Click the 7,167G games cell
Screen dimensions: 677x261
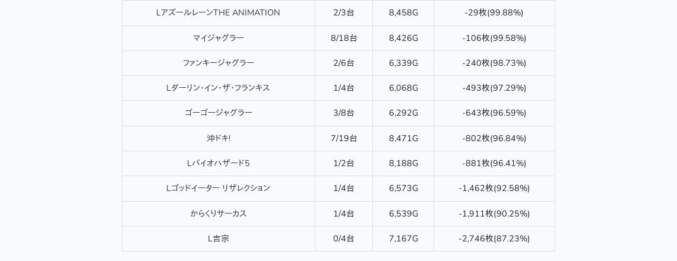[x=403, y=238]
